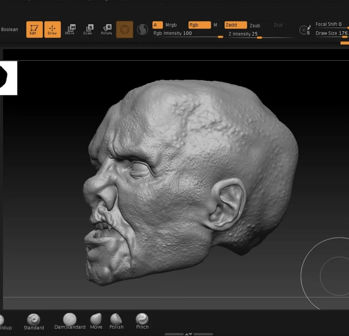Select the Pinch brush
This screenshot has height=336, width=349.
pos(142,321)
